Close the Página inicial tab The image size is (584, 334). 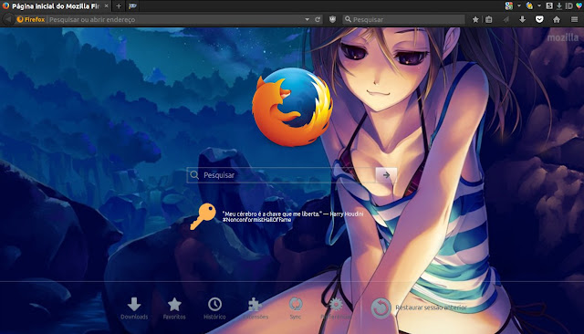coord(106,6)
